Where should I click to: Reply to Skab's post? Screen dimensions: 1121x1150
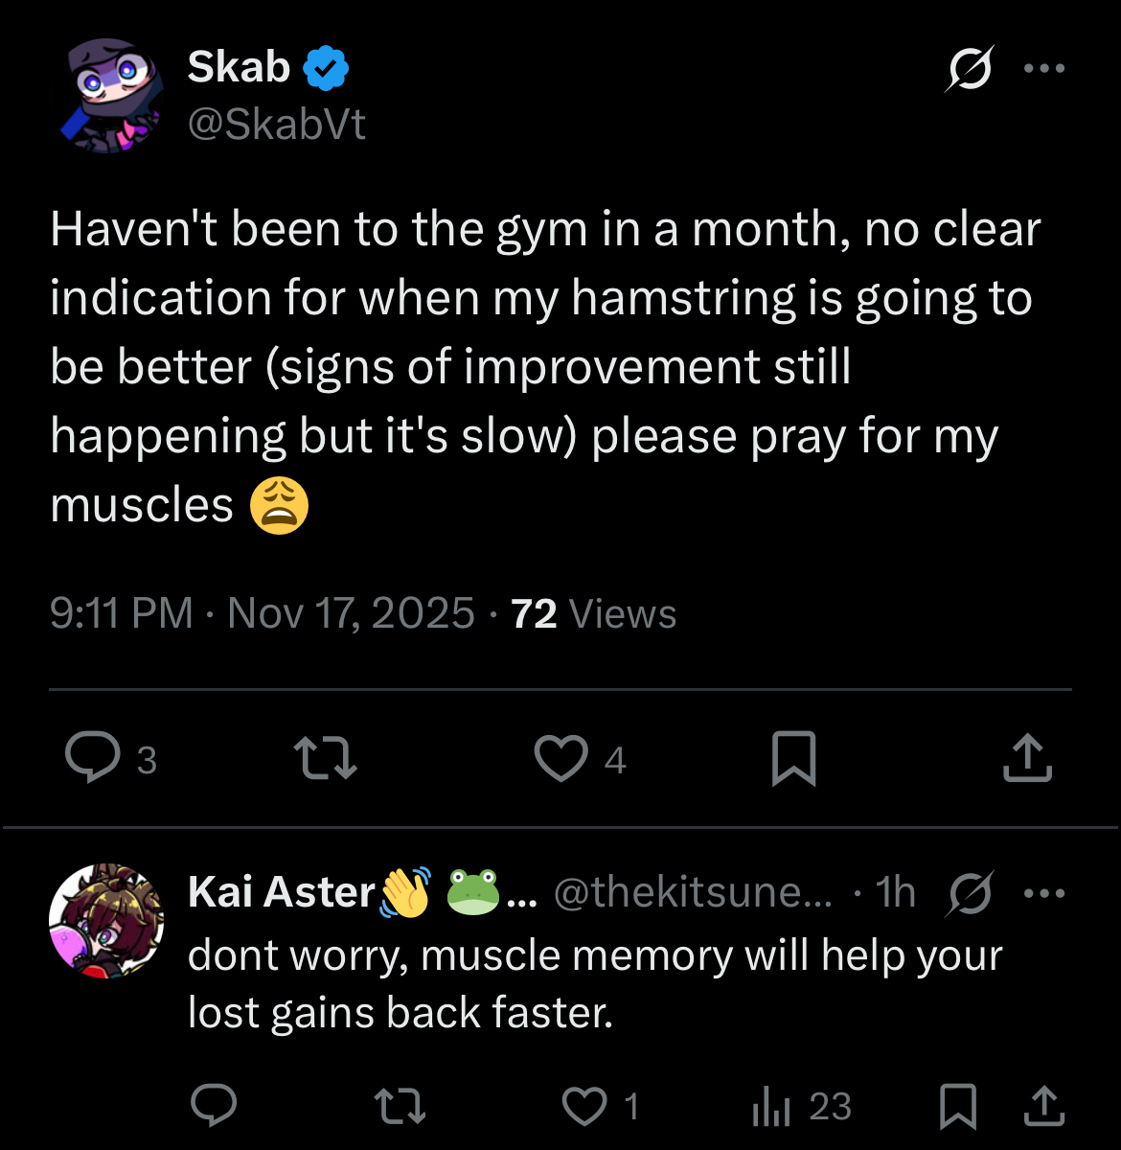coord(92,759)
